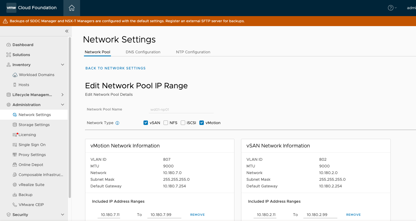Click the vmw Cloud Foundation logo
The image size is (416, 221).
[x=31, y=8]
